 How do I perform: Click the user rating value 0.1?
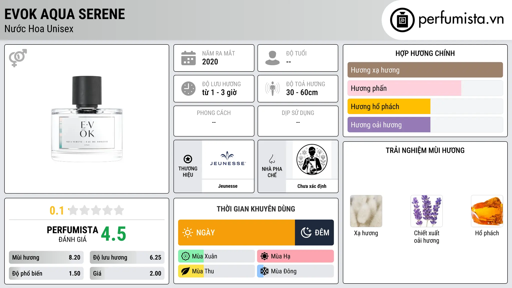57,210
